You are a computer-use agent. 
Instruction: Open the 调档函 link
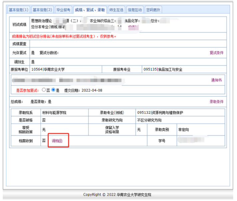point(57,141)
